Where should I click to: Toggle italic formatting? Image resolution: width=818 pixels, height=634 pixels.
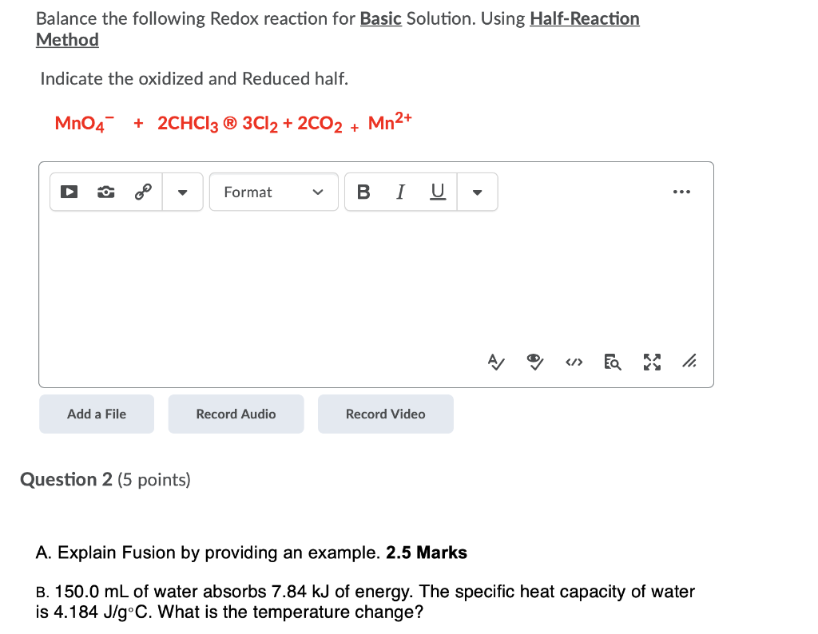[400, 192]
